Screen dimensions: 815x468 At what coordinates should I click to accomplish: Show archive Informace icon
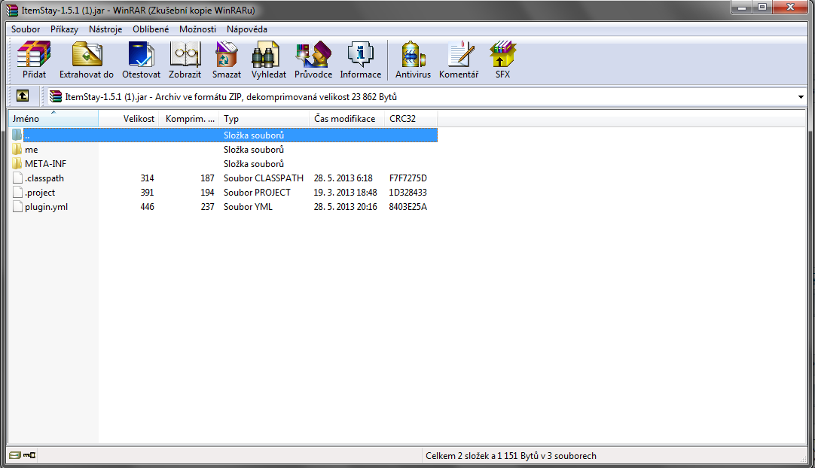coord(361,54)
